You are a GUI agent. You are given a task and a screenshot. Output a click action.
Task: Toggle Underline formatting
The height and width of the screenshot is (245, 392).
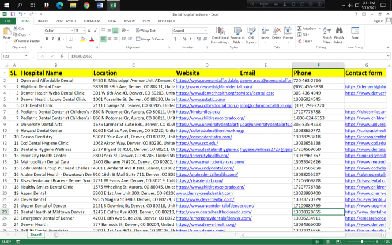click(x=59, y=39)
